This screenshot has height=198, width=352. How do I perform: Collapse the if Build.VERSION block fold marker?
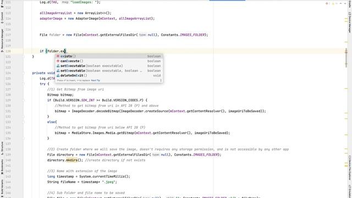(23, 100)
